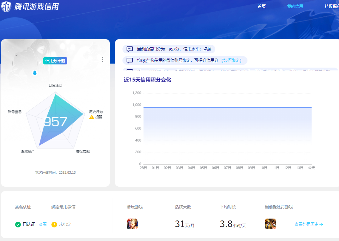Click the message text 将QQ与您常用的微信账号绑定
This screenshot has width=339, height=241.
tap(177, 60)
